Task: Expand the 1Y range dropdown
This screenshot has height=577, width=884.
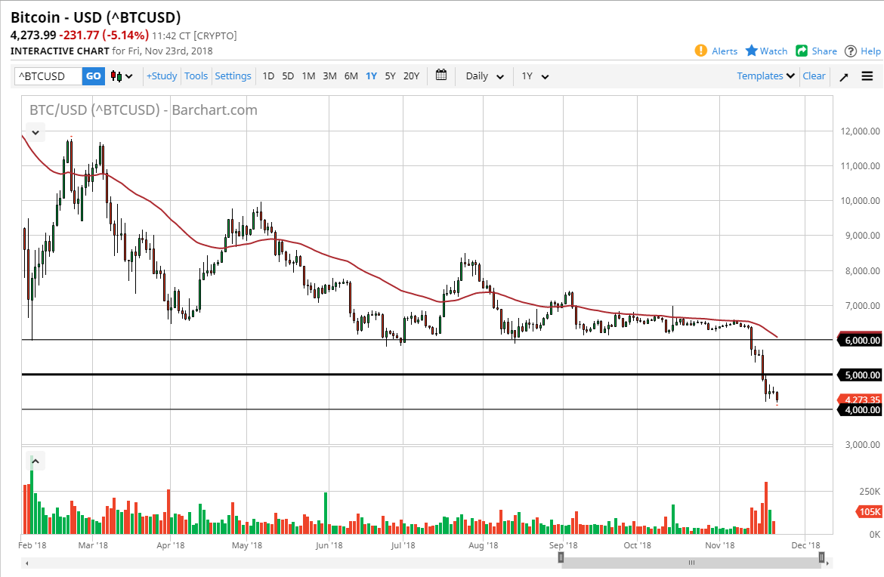Action: pos(534,76)
